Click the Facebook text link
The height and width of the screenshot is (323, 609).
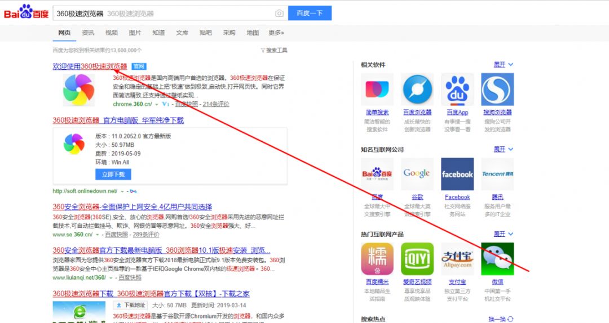click(x=457, y=198)
